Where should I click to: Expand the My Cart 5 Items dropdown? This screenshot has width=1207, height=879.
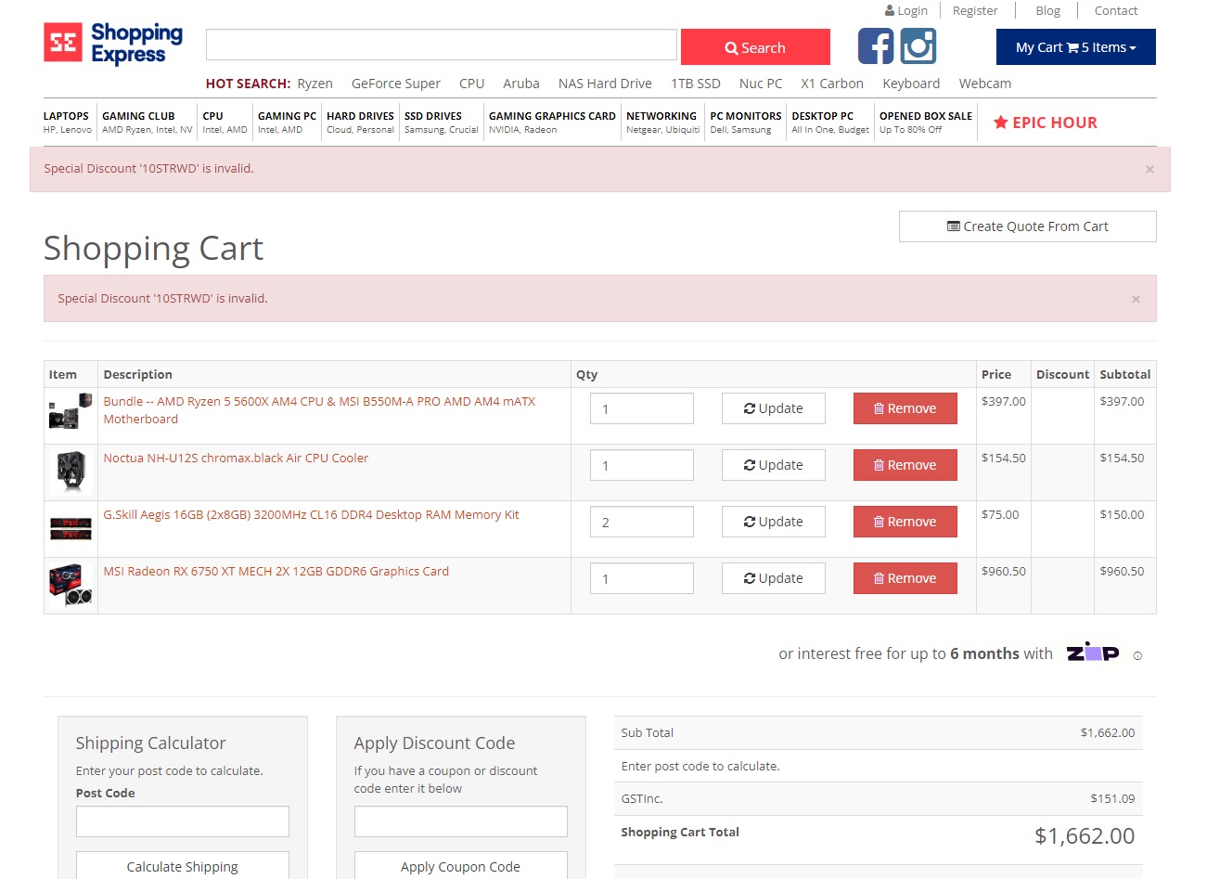[1076, 47]
